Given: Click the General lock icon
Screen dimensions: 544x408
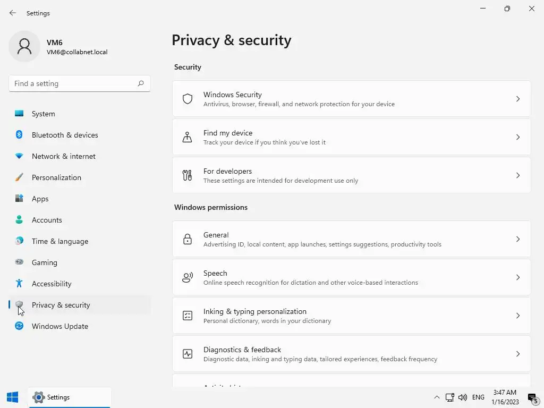Looking at the screenshot, I should (188, 239).
